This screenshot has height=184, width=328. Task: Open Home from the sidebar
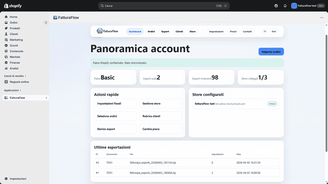[x=13, y=17]
